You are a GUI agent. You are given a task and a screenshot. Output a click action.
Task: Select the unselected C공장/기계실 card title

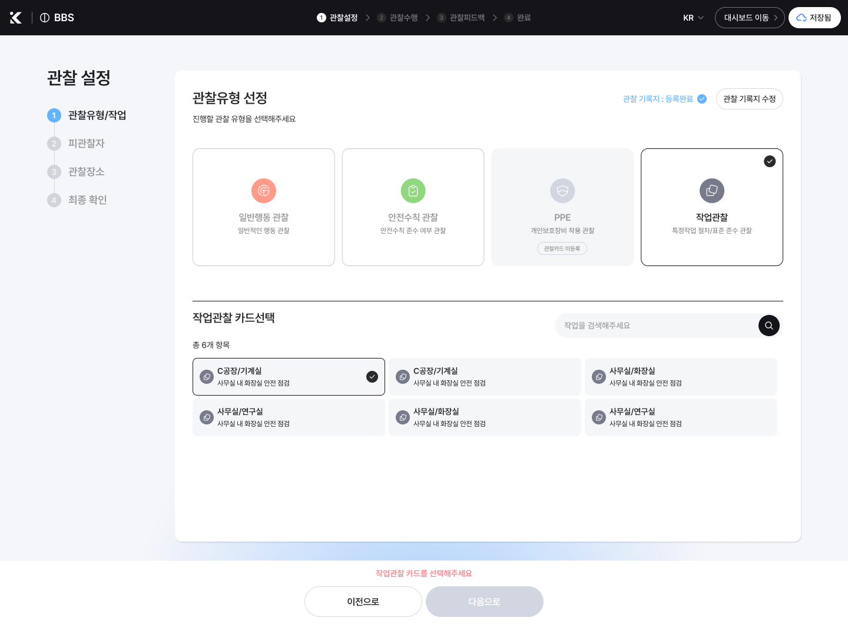[x=436, y=371]
